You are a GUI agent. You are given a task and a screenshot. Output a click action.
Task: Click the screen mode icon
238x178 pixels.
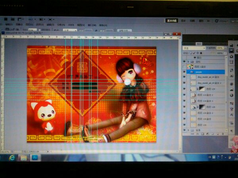point(51,19)
